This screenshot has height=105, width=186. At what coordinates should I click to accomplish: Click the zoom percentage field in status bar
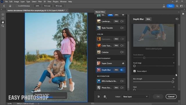click(x=10, y=104)
